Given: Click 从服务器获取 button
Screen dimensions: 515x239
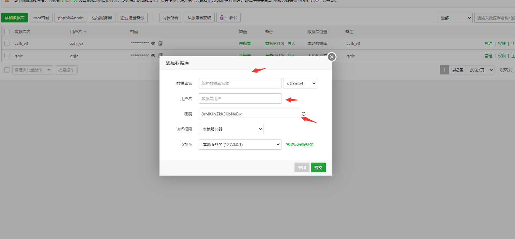Looking at the screenshot, I should pos(199,18).
